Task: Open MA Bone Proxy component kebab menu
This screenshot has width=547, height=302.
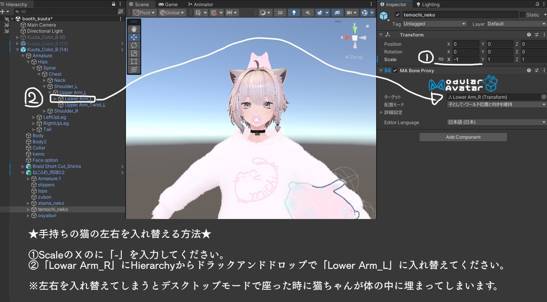Action: (544, 70)
